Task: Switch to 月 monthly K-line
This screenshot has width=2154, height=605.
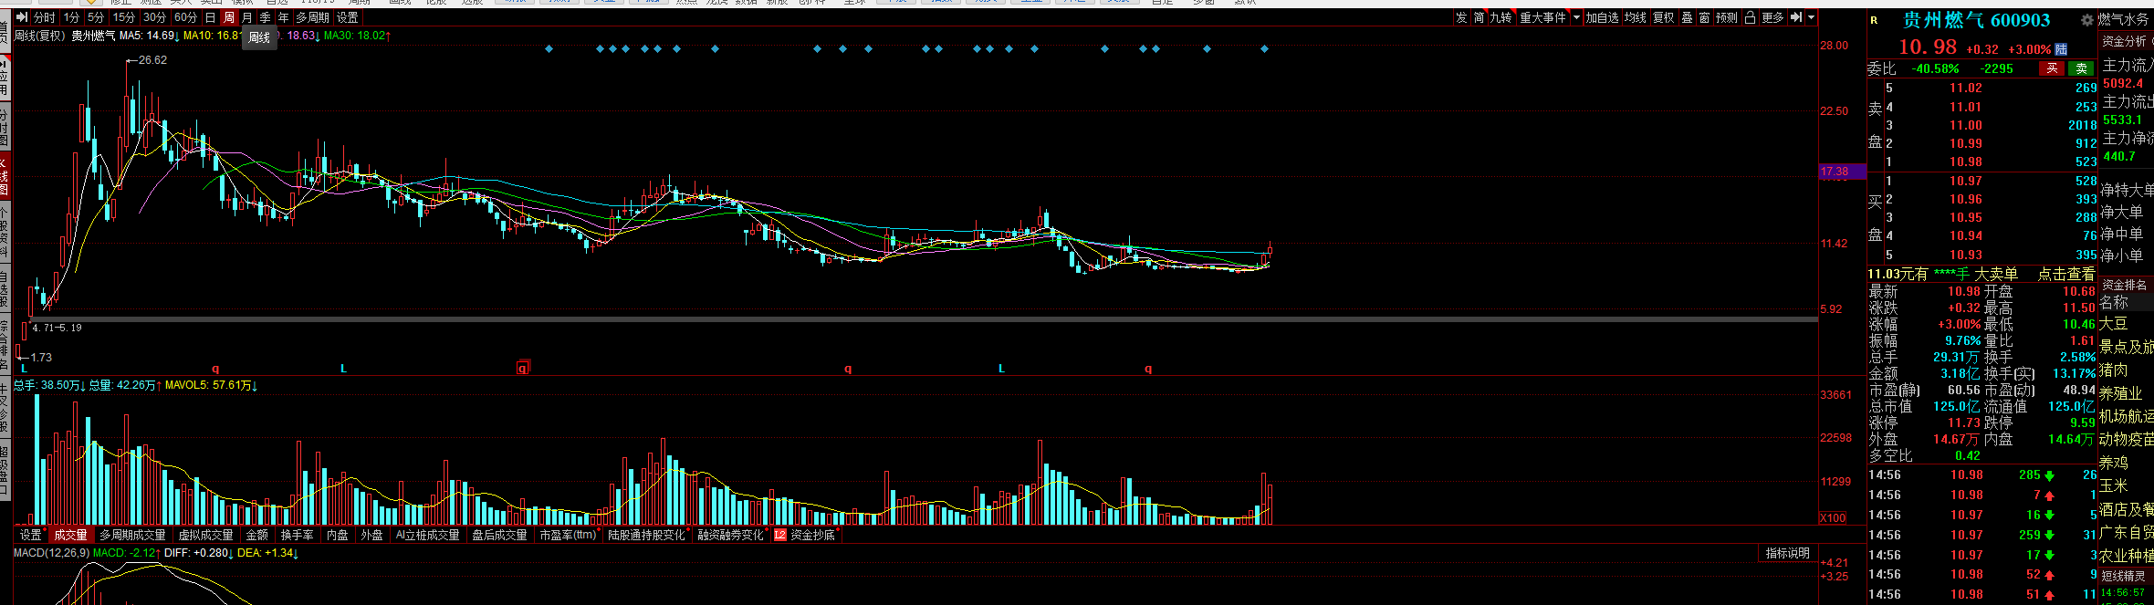Action: click(246, 17)
